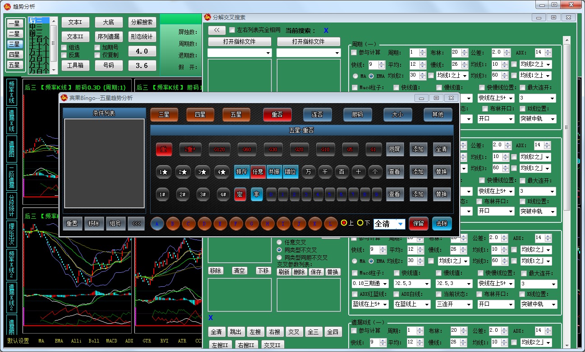The height and width of the screenshot is (352, 585).
Task: Open the 胆码 tab
Action: pos(357,115)
